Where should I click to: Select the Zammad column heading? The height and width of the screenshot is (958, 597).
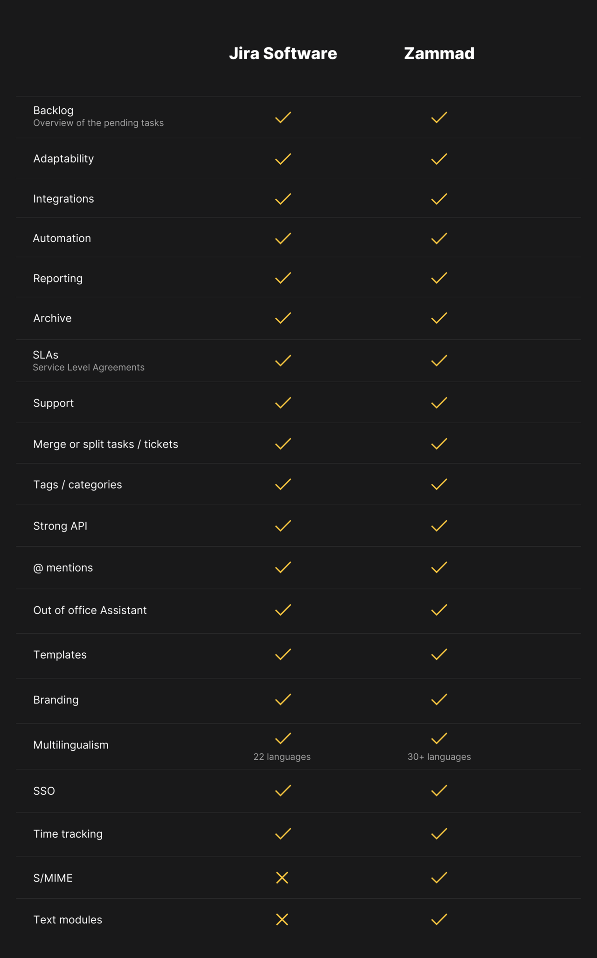pyautogui.click(x=439, y=53)
